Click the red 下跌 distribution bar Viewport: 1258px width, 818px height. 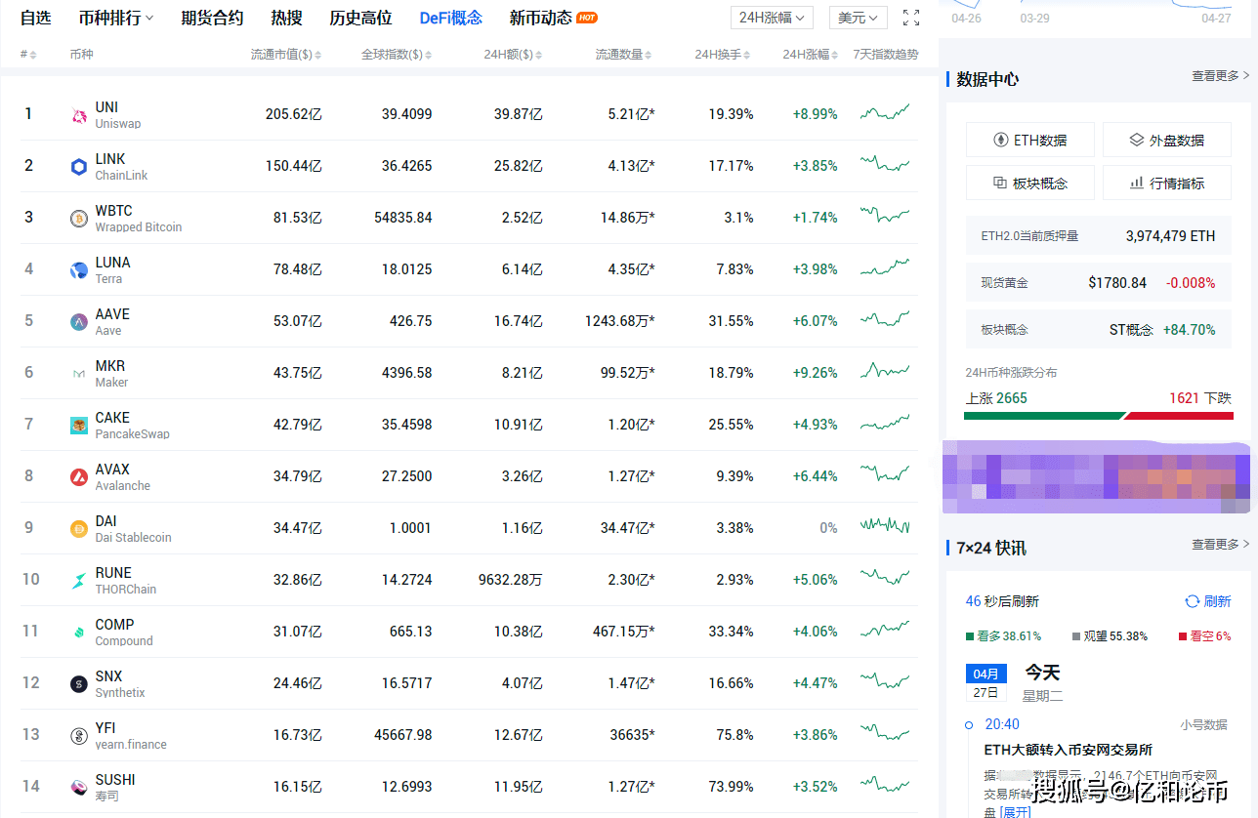click(x=1178, y=416)
